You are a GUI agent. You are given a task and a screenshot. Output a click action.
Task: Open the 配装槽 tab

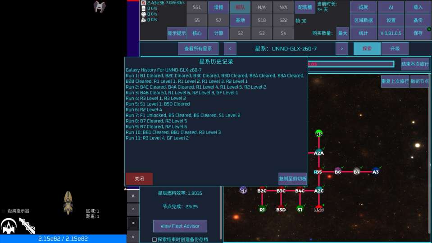305,8
